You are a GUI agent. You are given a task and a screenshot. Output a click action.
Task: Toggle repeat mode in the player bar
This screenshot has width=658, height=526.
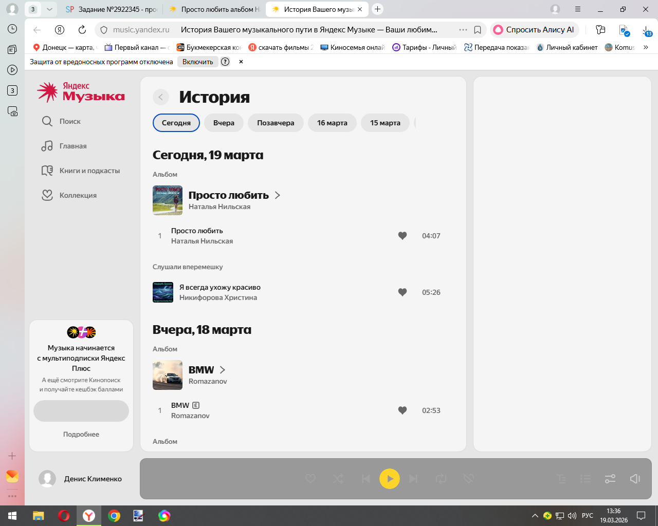441,479
